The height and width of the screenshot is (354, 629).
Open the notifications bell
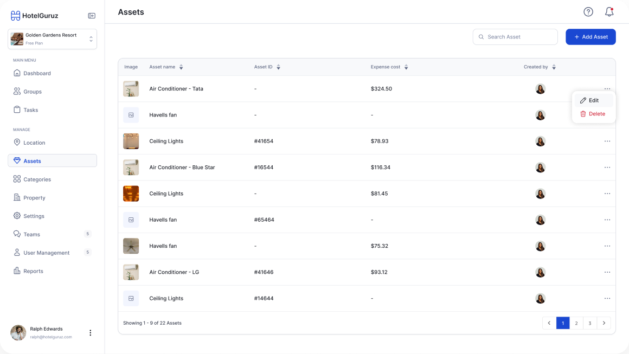coord(609,12)
